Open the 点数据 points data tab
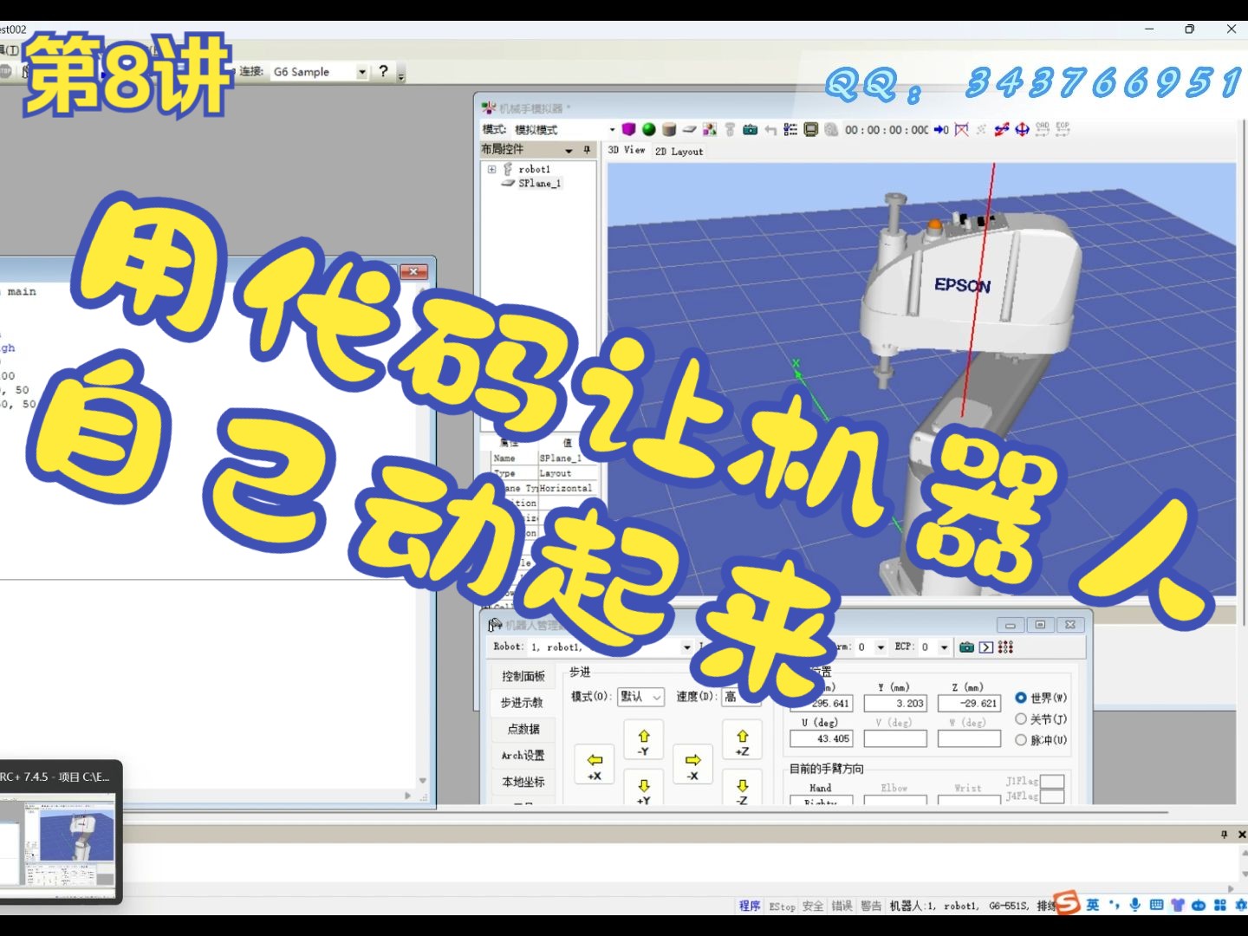The width and height of the screenshot is (1248, 936). (523, 729)
